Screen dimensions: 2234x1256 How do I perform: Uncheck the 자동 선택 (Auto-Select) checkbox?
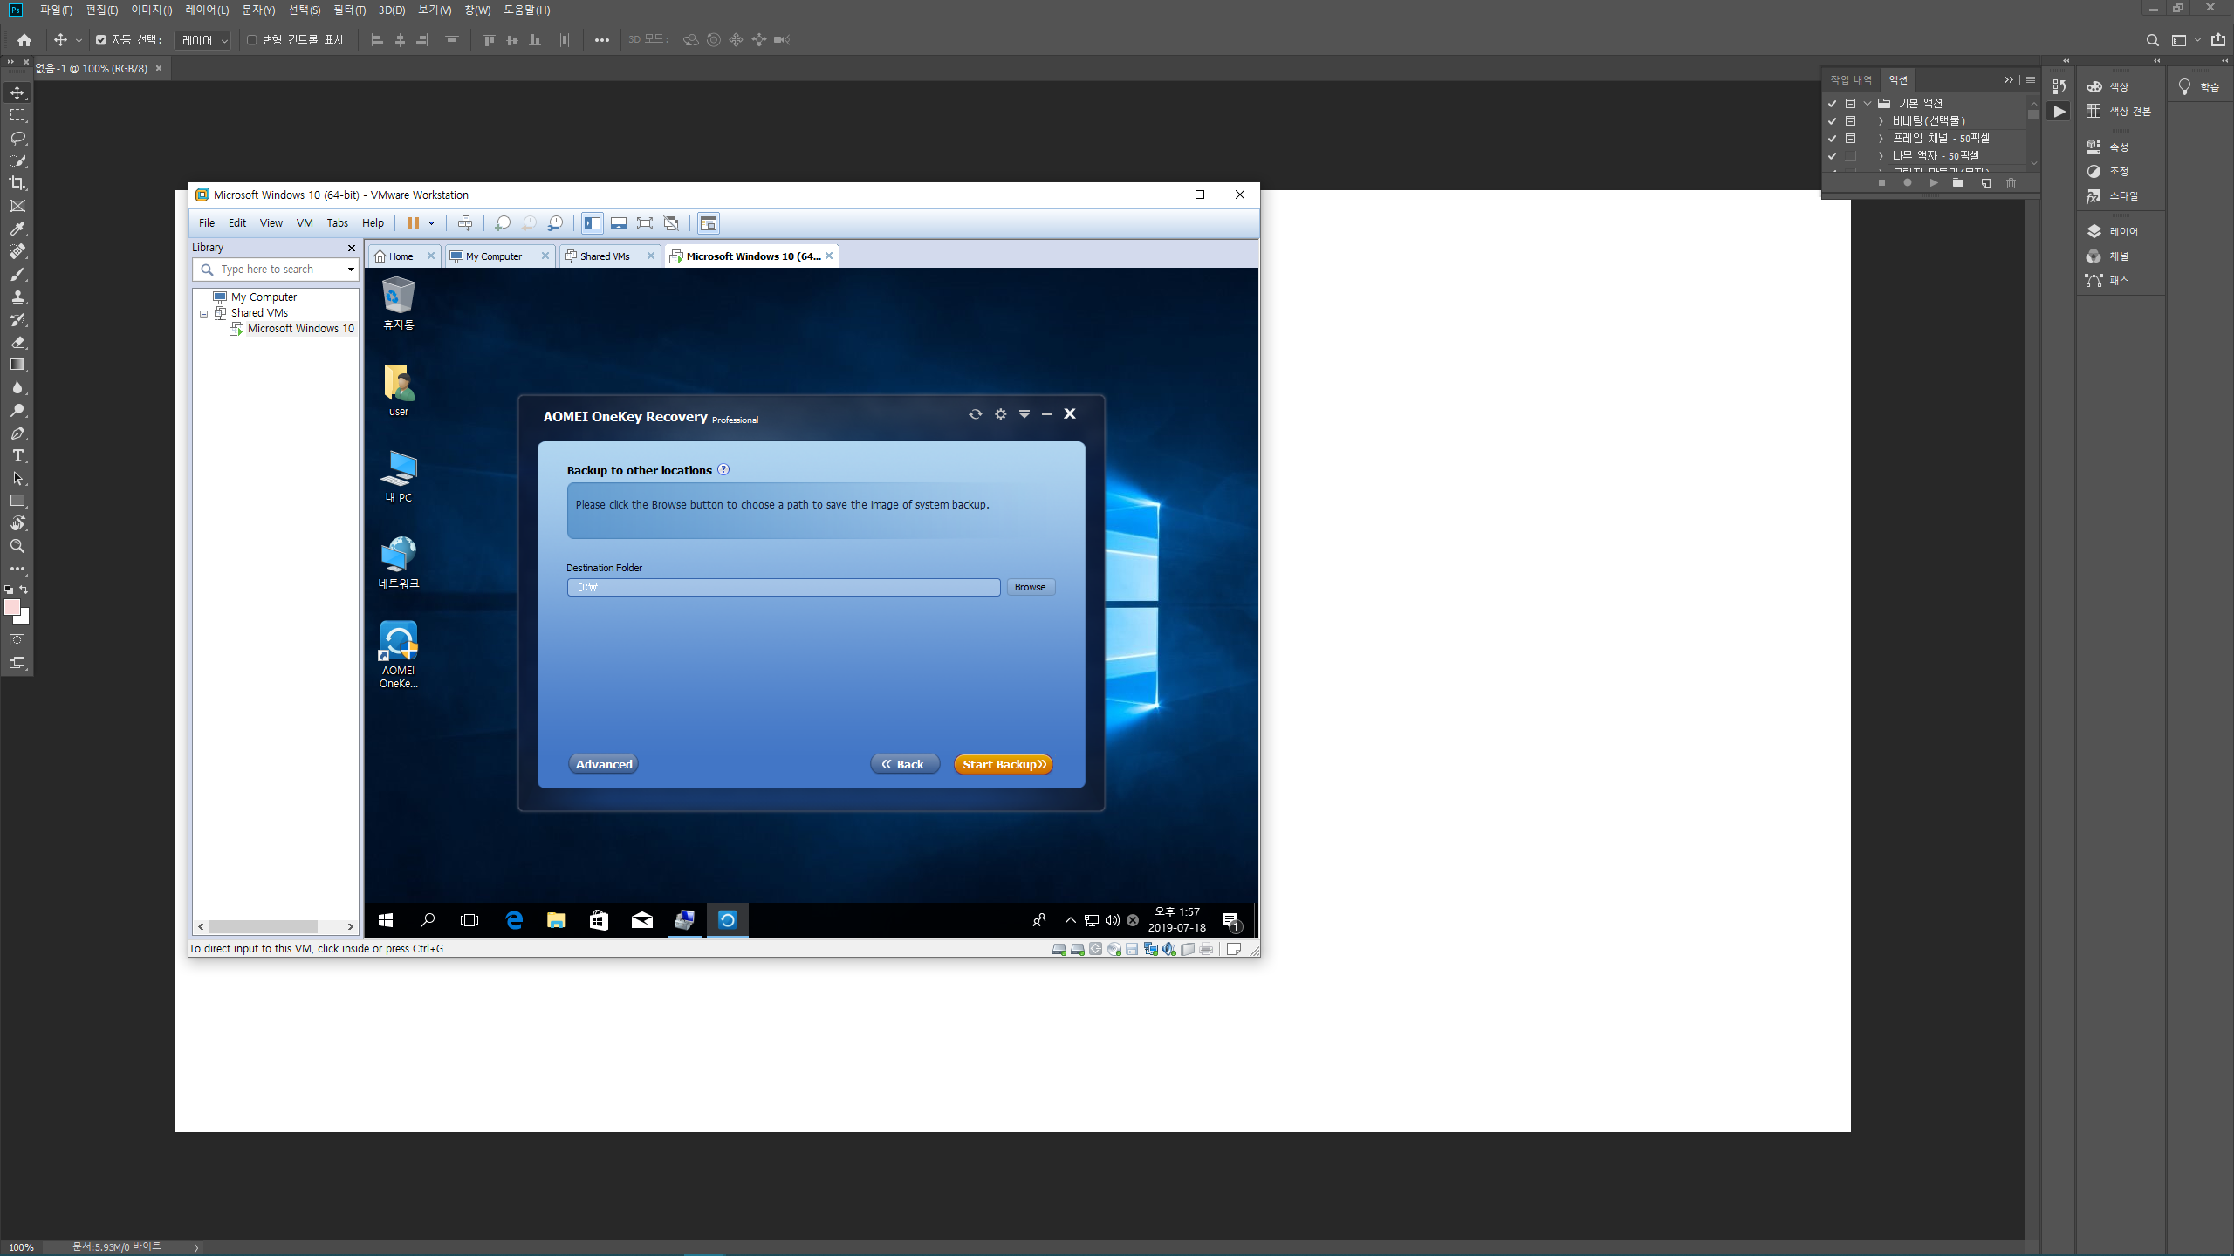pyautogui.click(x=101, y=40)
